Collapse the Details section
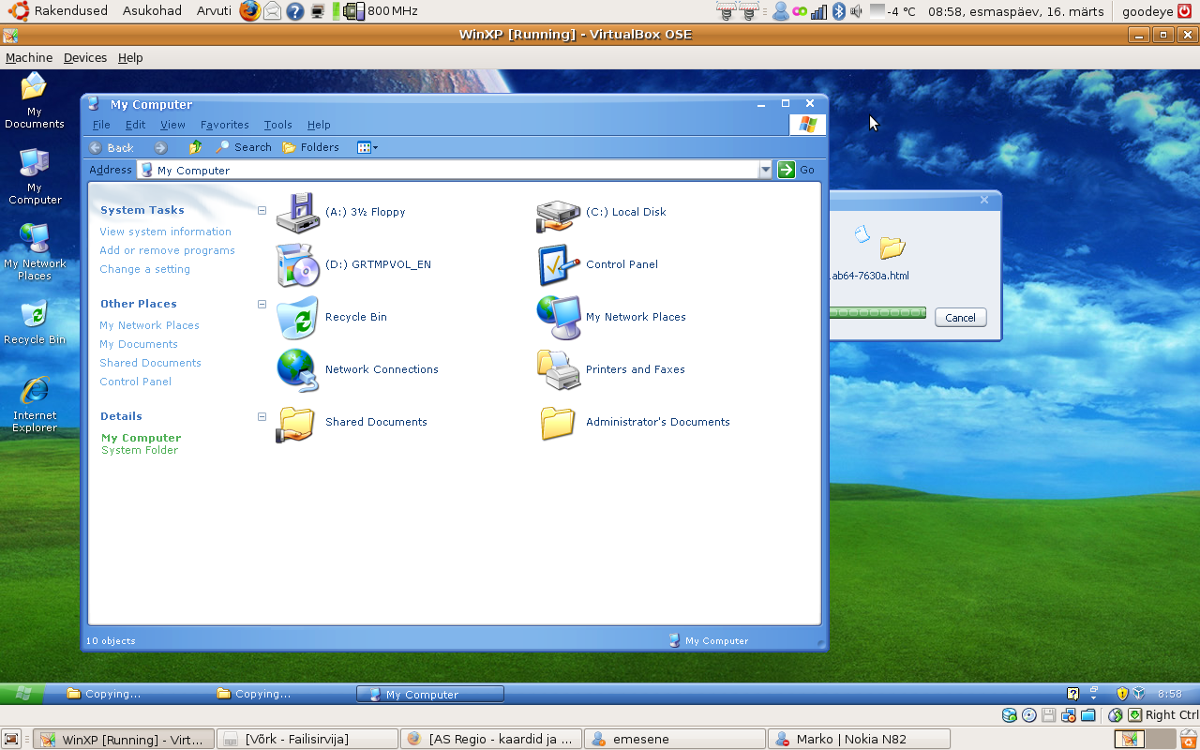This screenshot has width=1200, height=750. coord(262,416)
